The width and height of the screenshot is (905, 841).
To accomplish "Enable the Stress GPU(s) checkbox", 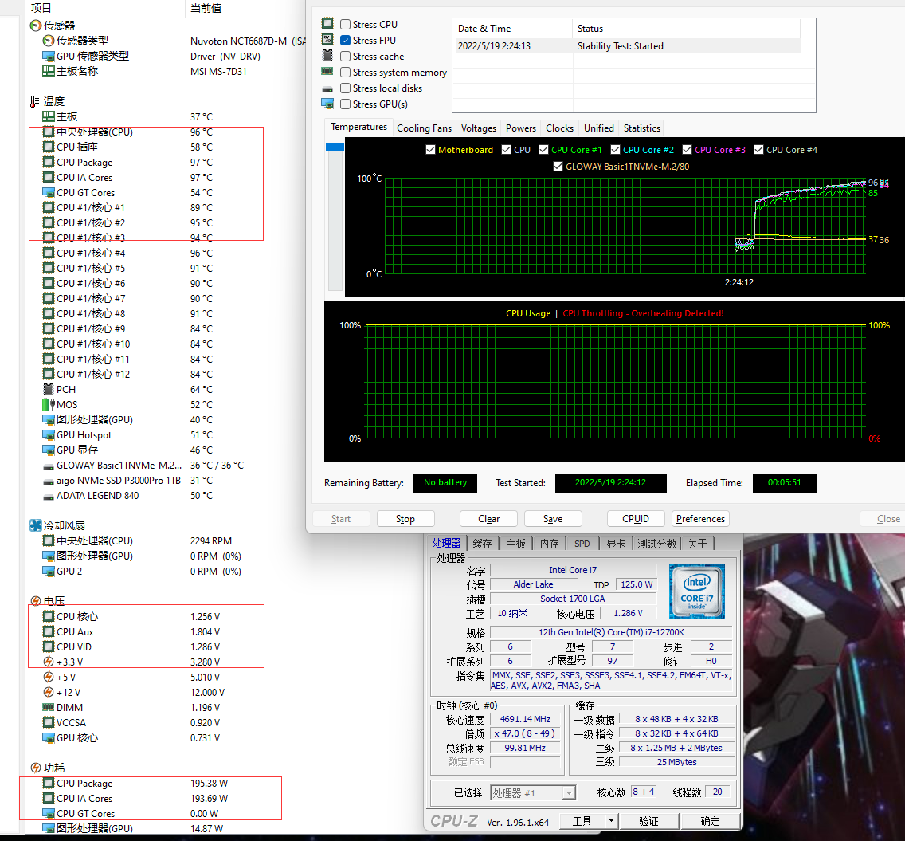I will pos(345,104).
